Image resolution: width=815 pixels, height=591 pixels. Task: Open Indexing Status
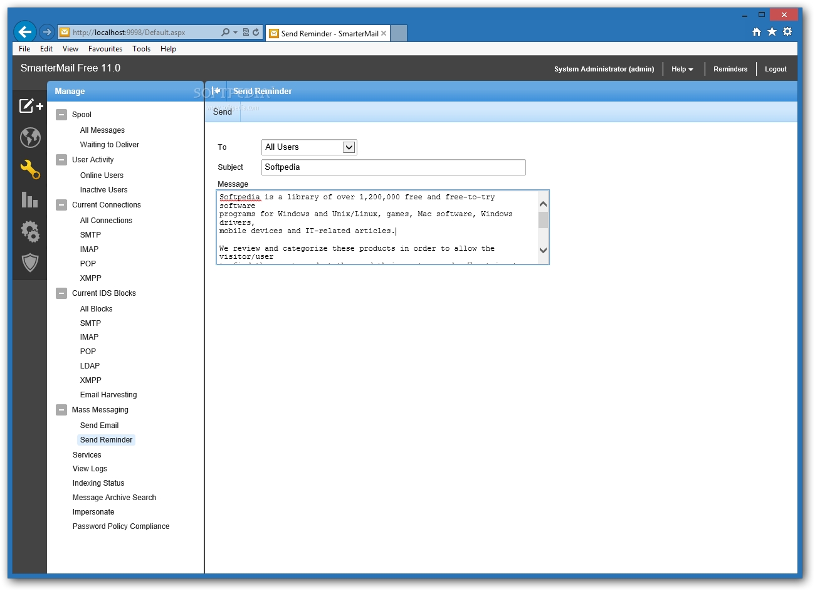(98, 483)
